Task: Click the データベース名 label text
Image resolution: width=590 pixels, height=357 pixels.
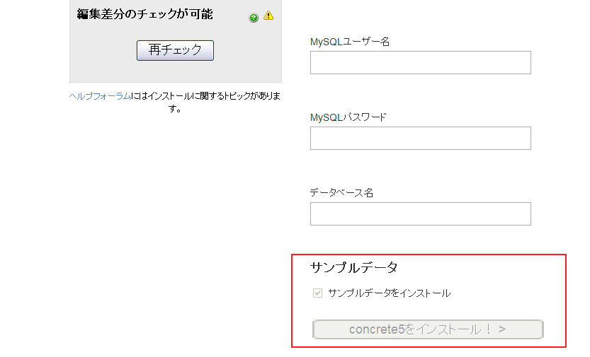Action: click(341, 193)
